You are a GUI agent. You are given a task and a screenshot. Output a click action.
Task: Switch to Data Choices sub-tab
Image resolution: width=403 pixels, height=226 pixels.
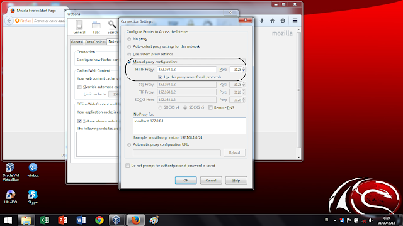95,42
